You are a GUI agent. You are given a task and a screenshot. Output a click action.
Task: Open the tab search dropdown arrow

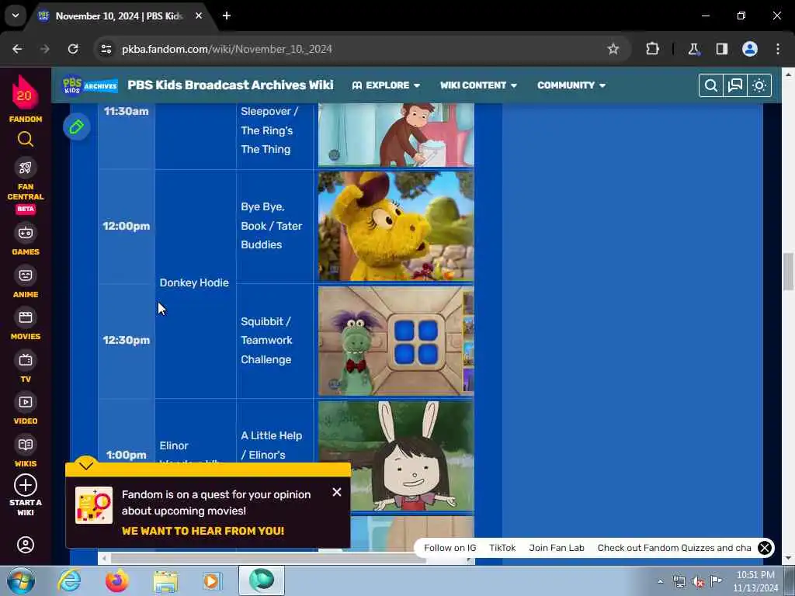click(x=16, y=16)
